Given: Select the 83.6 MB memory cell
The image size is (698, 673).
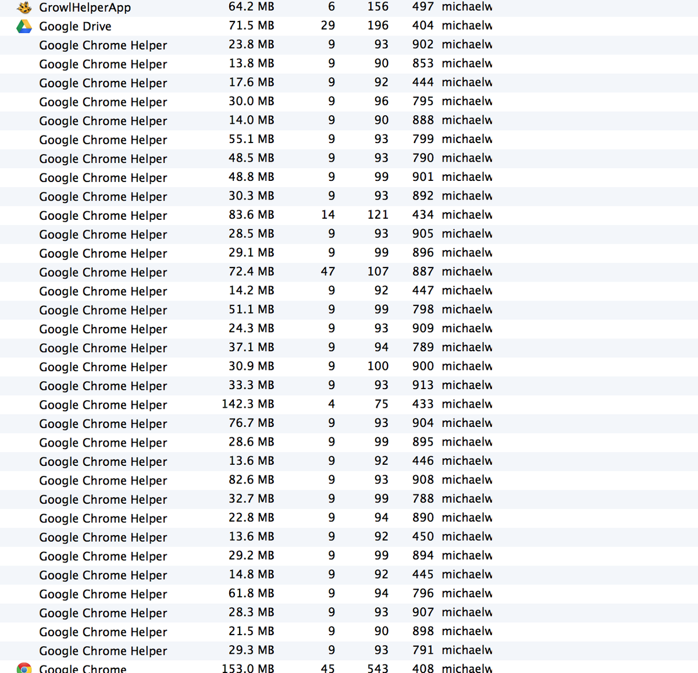Looking at the screenshot, I should pyautogui.click(x=251, y=215).
